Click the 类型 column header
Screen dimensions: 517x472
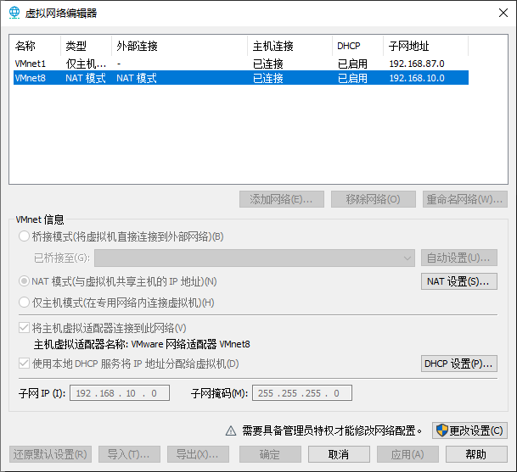[x=86, y=46]
